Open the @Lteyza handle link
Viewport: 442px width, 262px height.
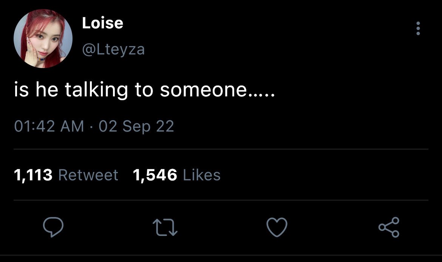113,50
